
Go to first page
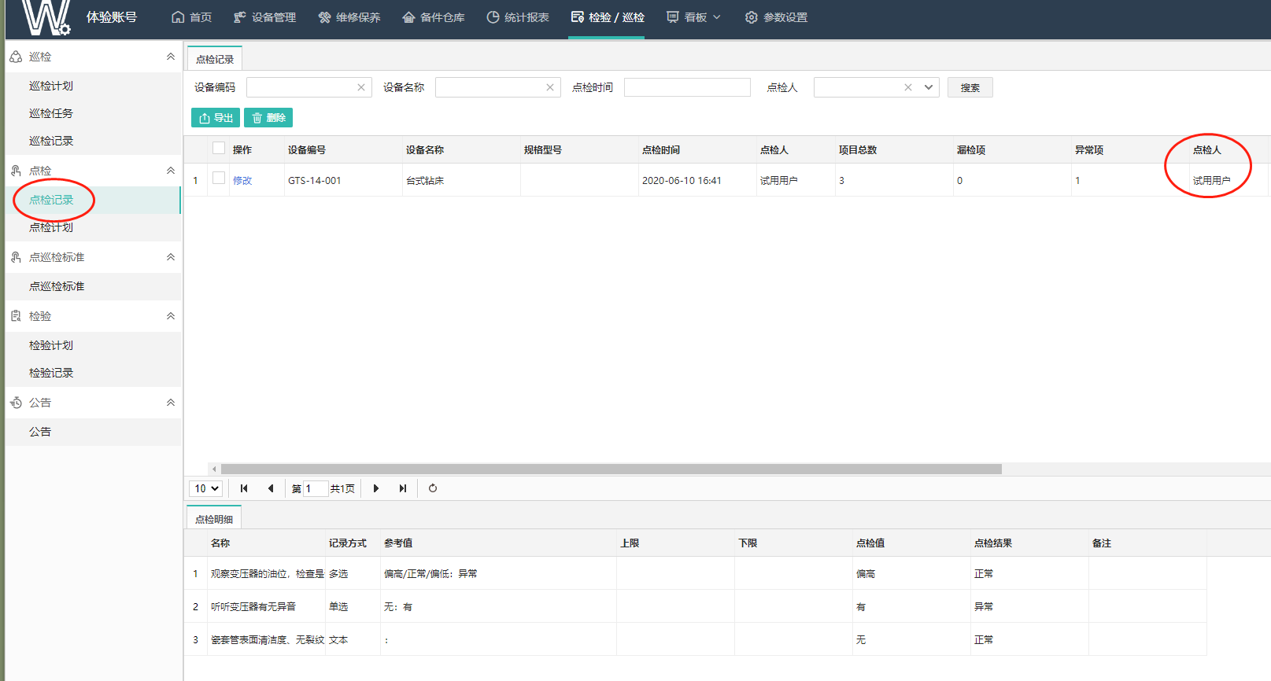point(244,488)
